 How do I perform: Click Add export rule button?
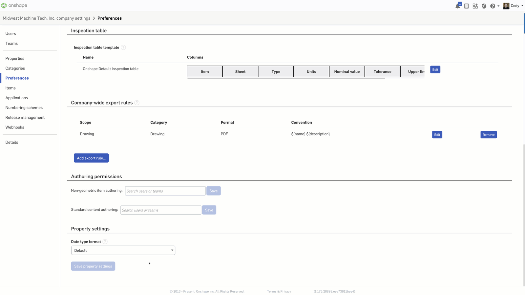pos(91,158)
